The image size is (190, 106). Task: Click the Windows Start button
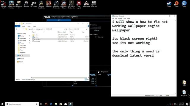[x=2, y=104]
